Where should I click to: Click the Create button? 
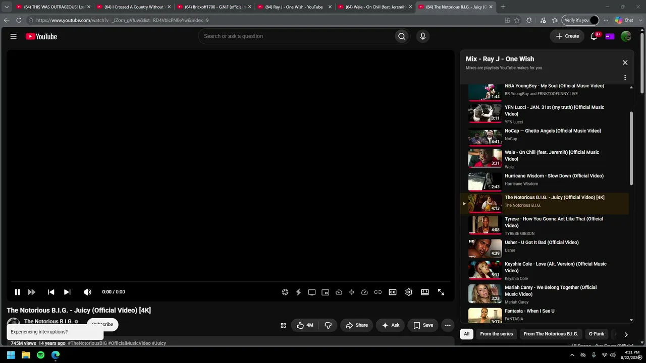click(567, 36)
